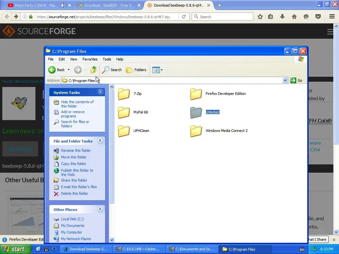
Task: Select the Unlocker folder icon
Action: click(x=196, y=112)
